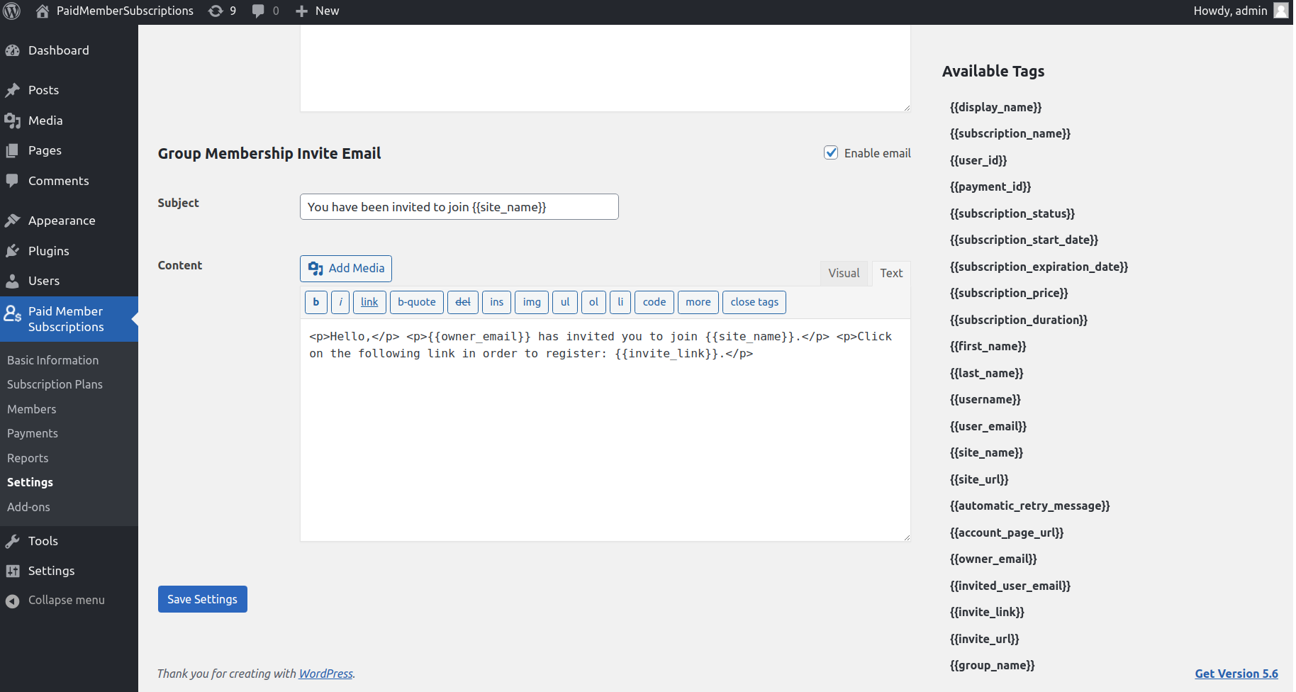Click the Pages icon in sidebar
The width and height of the screenshot is (1296, 692).
coord(13,150)
